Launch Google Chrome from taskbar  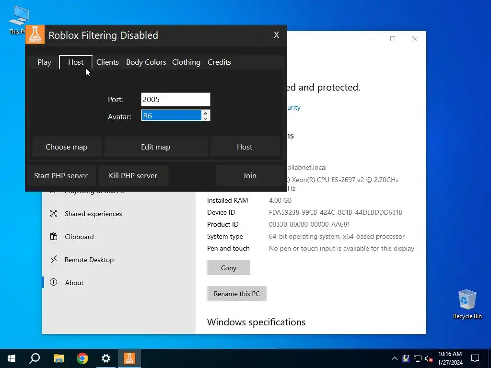[82, 358]
